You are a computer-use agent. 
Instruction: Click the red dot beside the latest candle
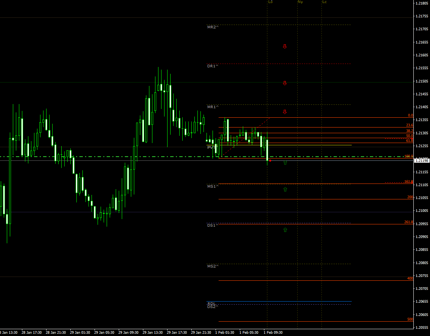[270, 161]
